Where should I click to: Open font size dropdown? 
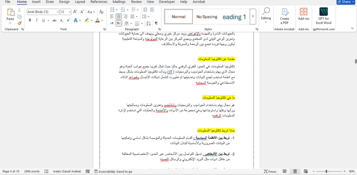70,12
